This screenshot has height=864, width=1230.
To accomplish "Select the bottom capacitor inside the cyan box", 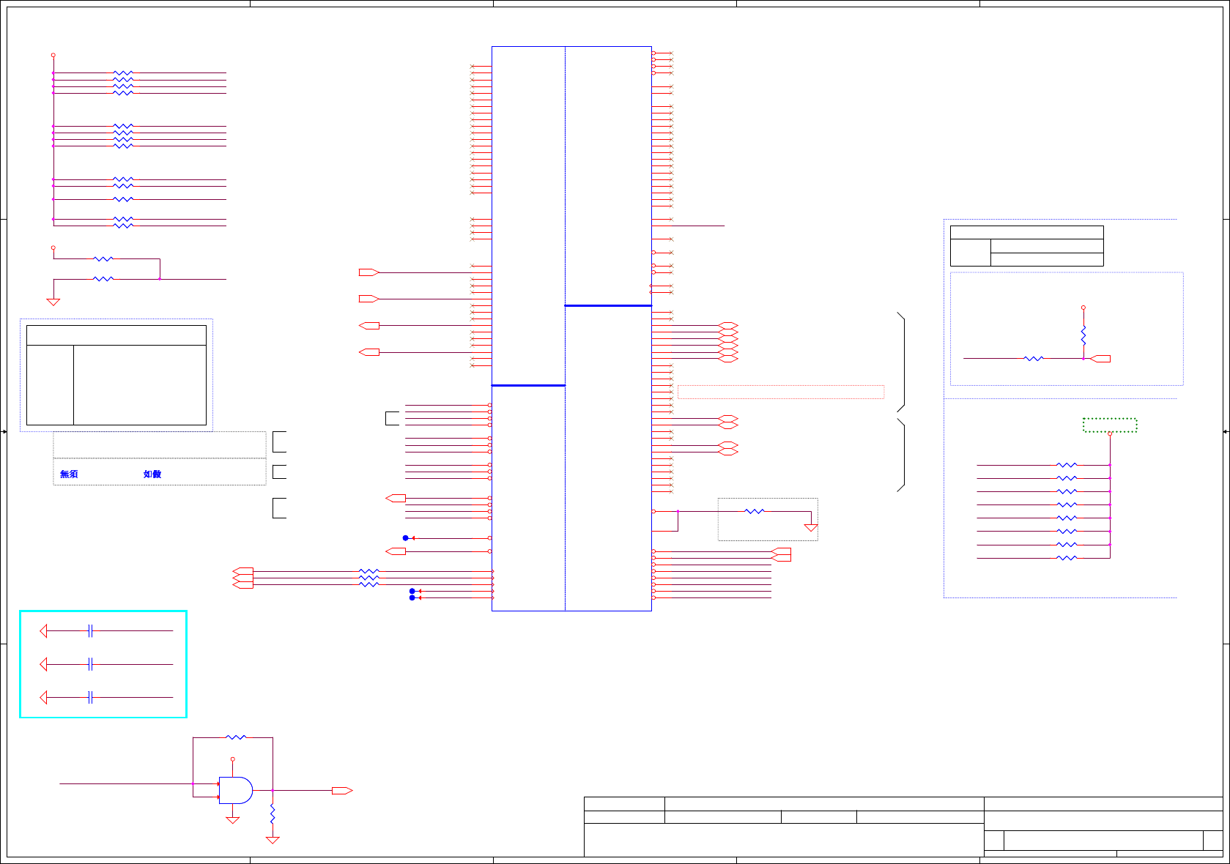I will (x=90, y=697).
